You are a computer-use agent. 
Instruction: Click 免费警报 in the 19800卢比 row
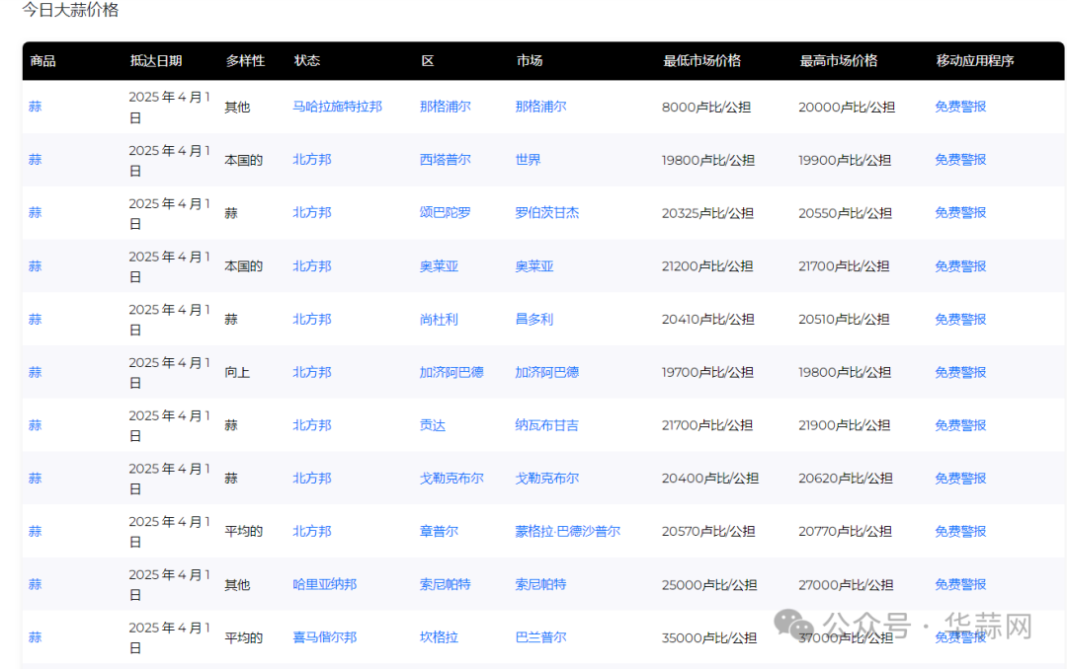pos(960,160)
